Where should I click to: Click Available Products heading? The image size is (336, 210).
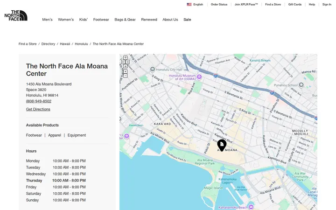click(42, 125)
